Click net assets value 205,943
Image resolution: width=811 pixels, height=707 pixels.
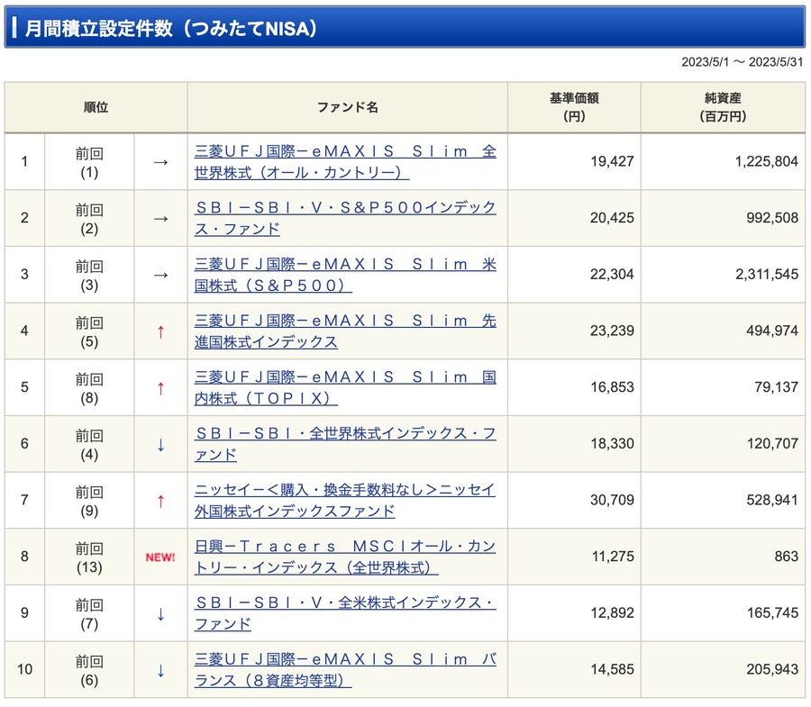click(773, 669)
